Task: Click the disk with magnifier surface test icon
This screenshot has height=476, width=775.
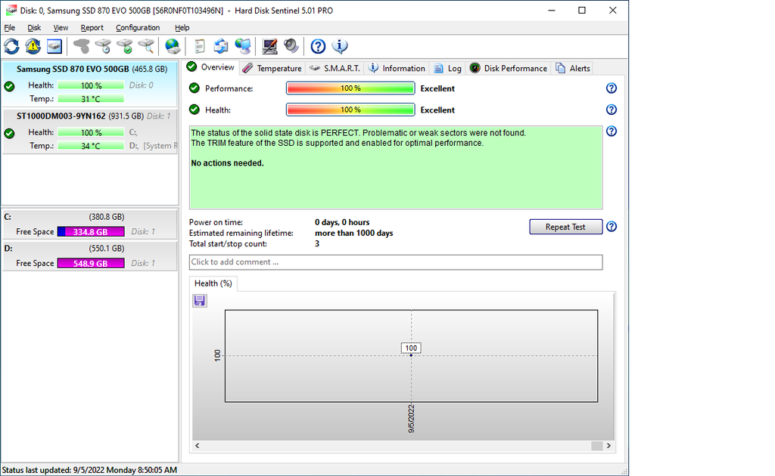Action: click(146, 46)
